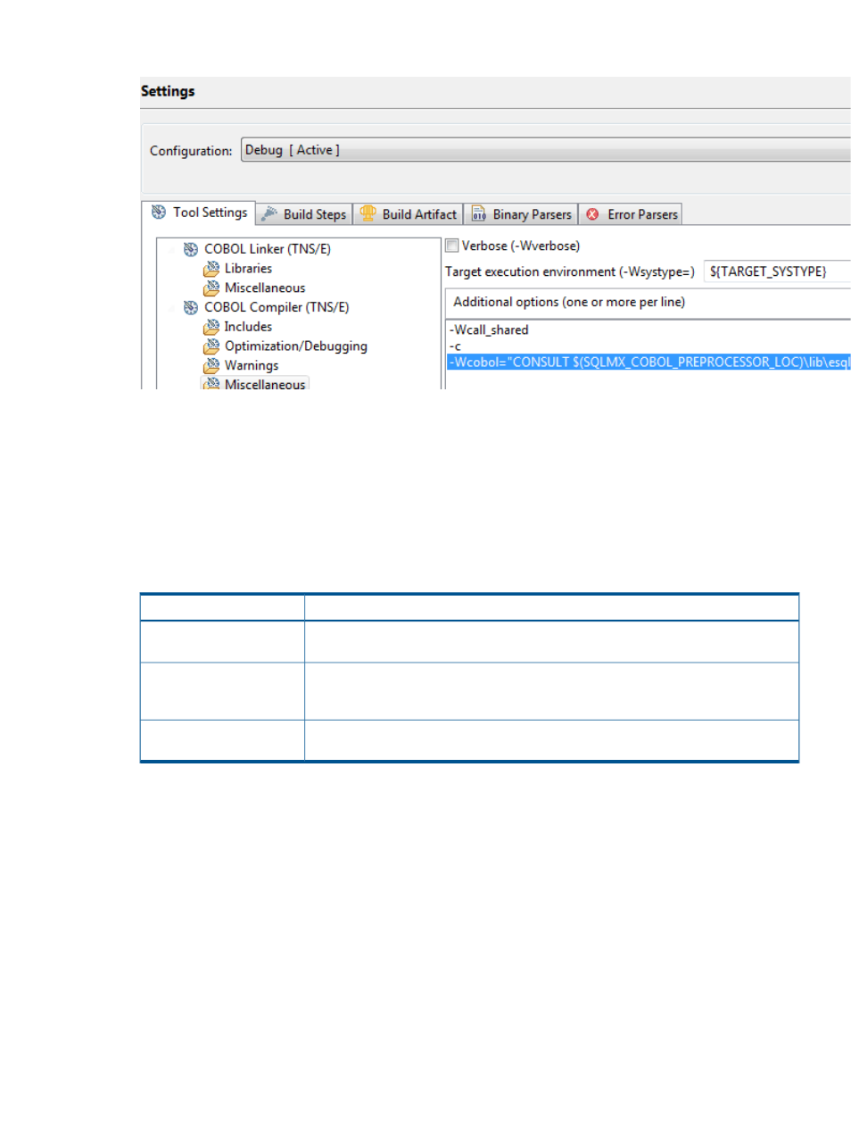851x1134 pixels.
Task: Select Miscellaneous under COBOL Compiler
Action: [x=265, y=384]
